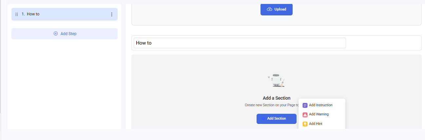Click the red warning triangle icon
The image size is (425, 140).
coord(305,115)
